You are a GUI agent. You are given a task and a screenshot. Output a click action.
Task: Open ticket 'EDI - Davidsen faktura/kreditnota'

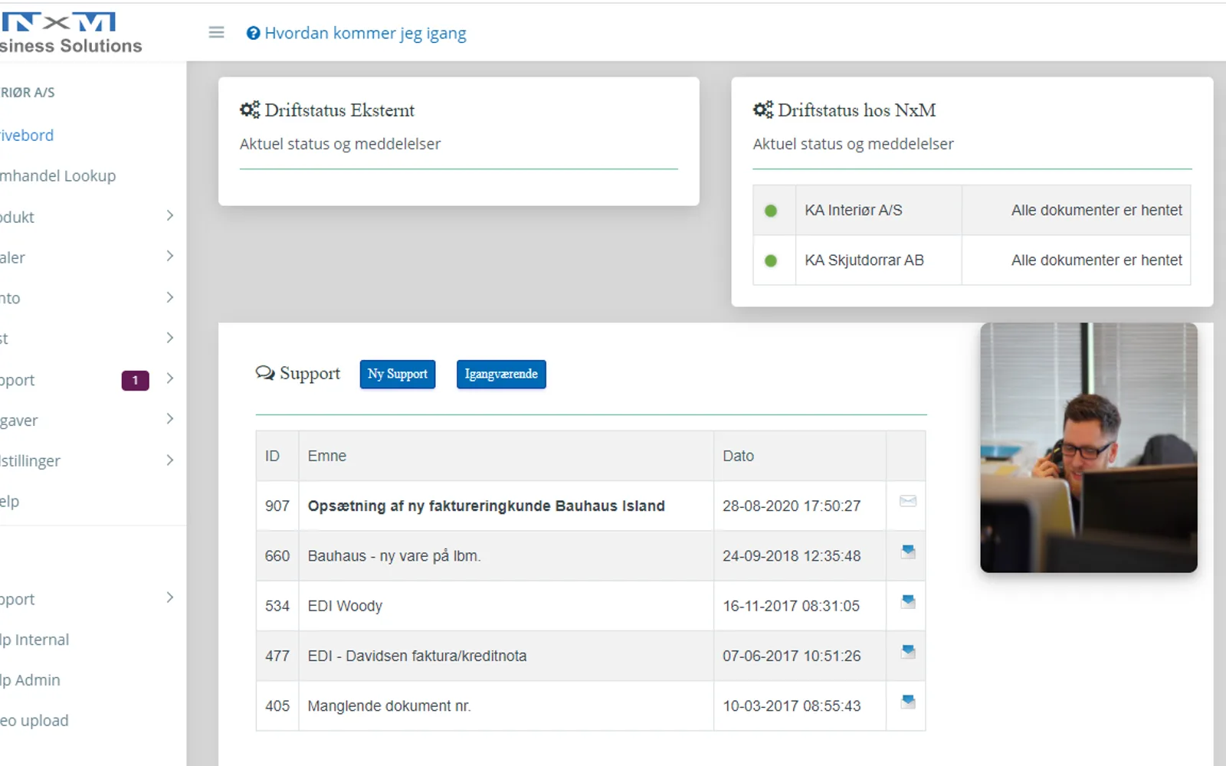[417, 656]
